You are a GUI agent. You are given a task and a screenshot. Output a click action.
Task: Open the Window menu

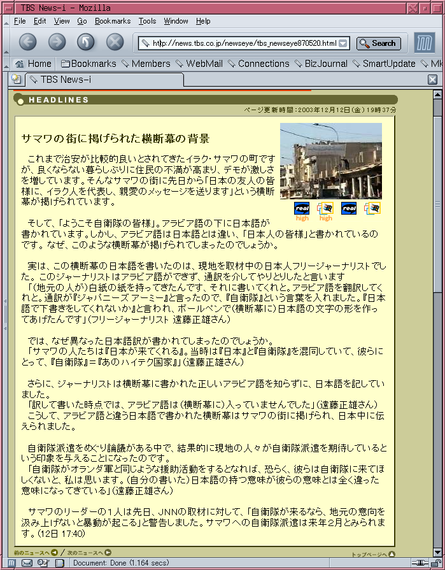tap(176, 21)
